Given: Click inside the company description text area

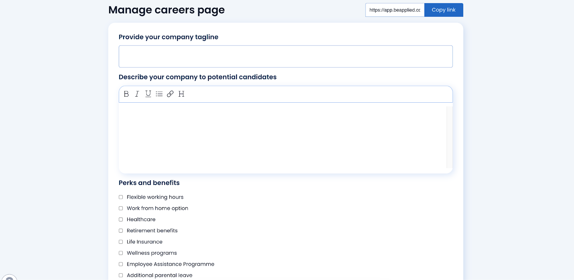Looking at the screenshot, I should click(x=283, y=137).
